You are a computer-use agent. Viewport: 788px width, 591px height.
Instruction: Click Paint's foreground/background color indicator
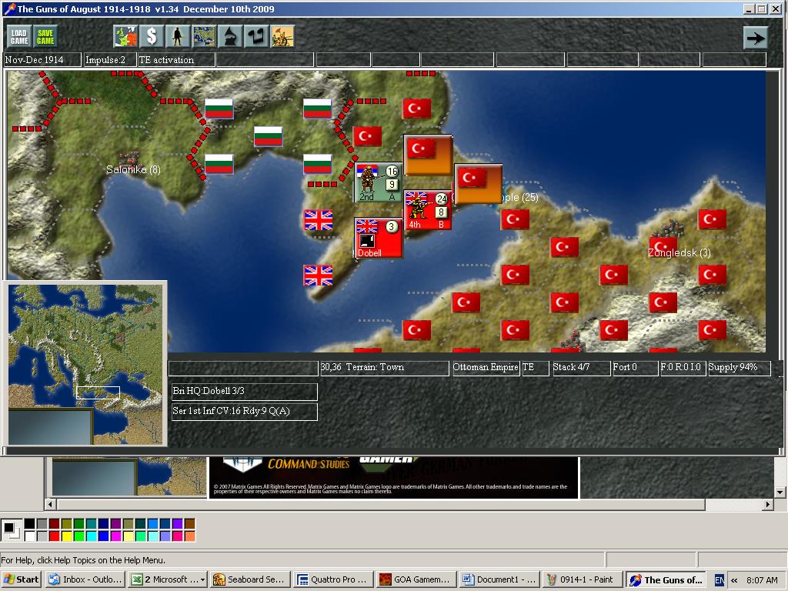point(11,530)
